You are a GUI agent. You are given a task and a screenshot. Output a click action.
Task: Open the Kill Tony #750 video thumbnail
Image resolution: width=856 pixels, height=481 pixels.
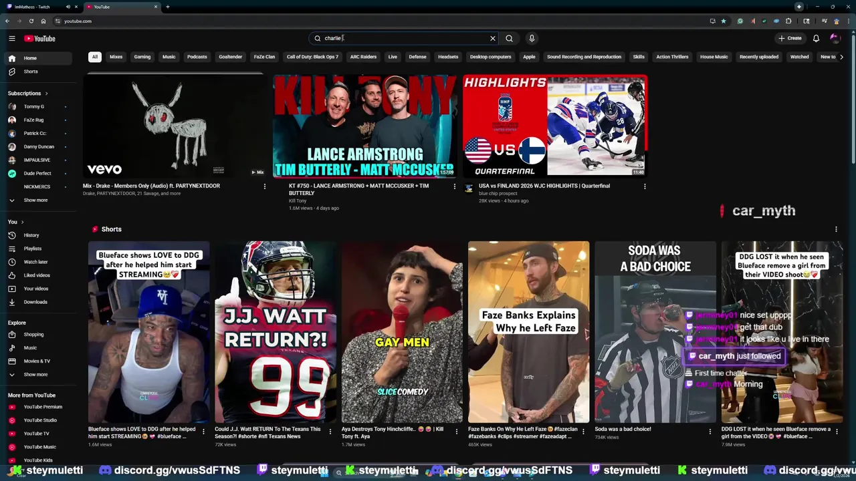[365, 126]
